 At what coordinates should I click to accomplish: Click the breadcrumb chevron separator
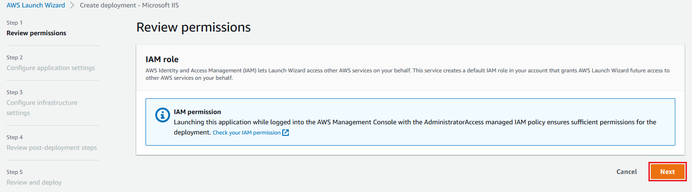pyautogui.click(x=72, y=6)
